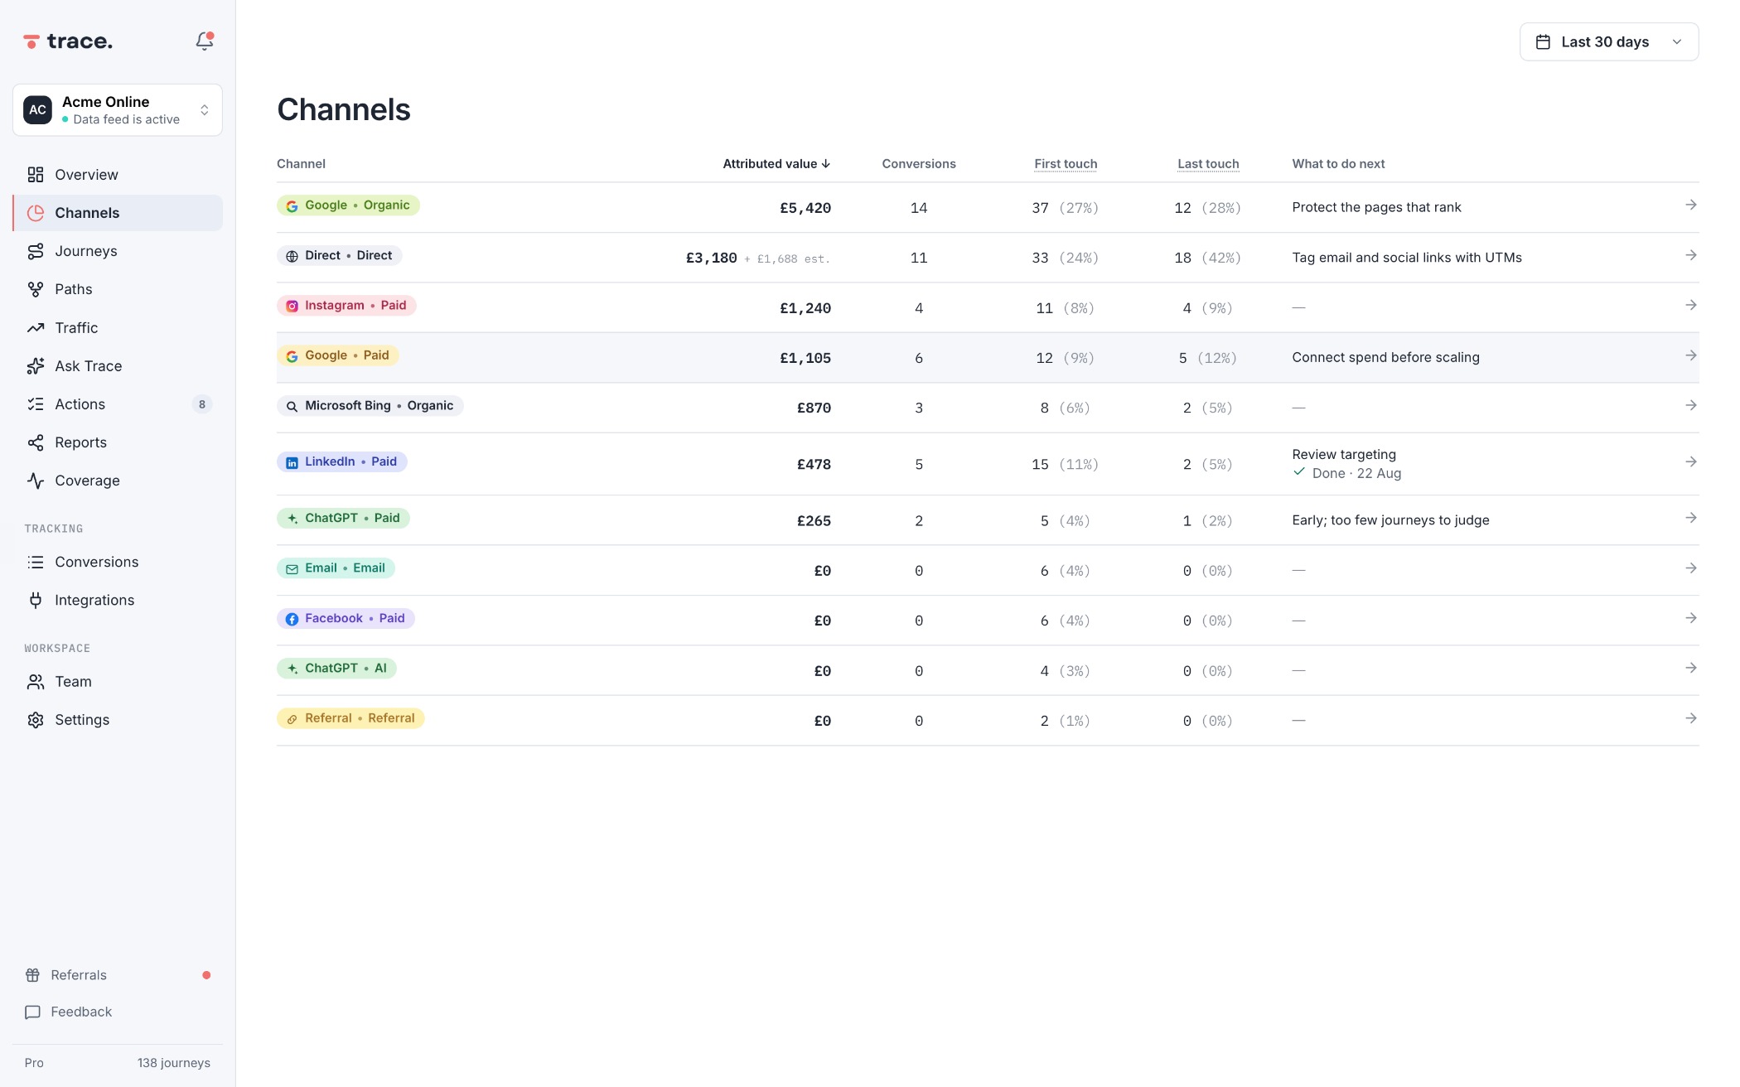Open Referral row arrow
The width and height of the screenshot is (1740, 1087).
pyautogui.click(x=1691, y=718)
